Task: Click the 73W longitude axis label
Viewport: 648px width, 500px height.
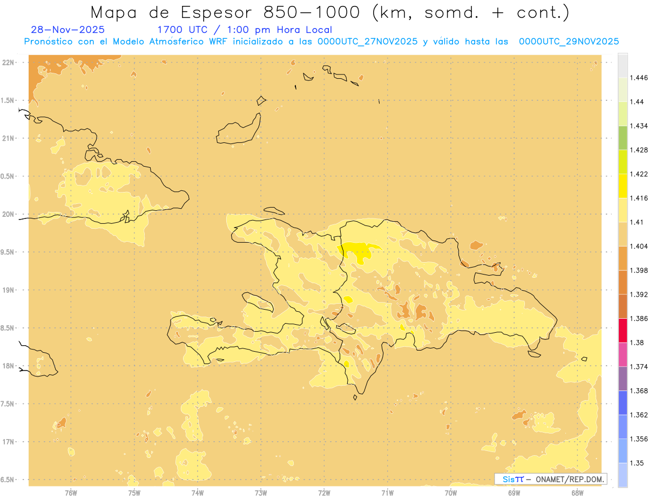Action: pyautogui.click(x=261, y=492)
